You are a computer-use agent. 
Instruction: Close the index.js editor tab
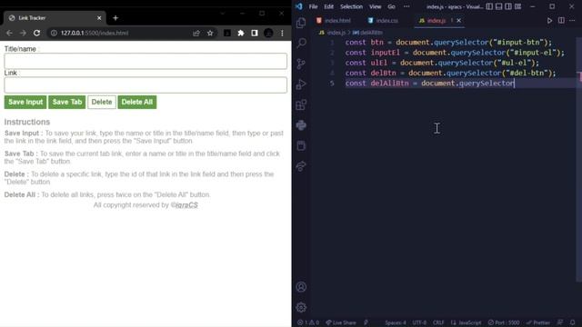pyautogui.click(x=458, y=21)
